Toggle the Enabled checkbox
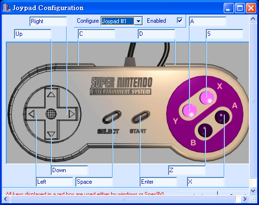 pyautogui.click(x=180, y=20)
